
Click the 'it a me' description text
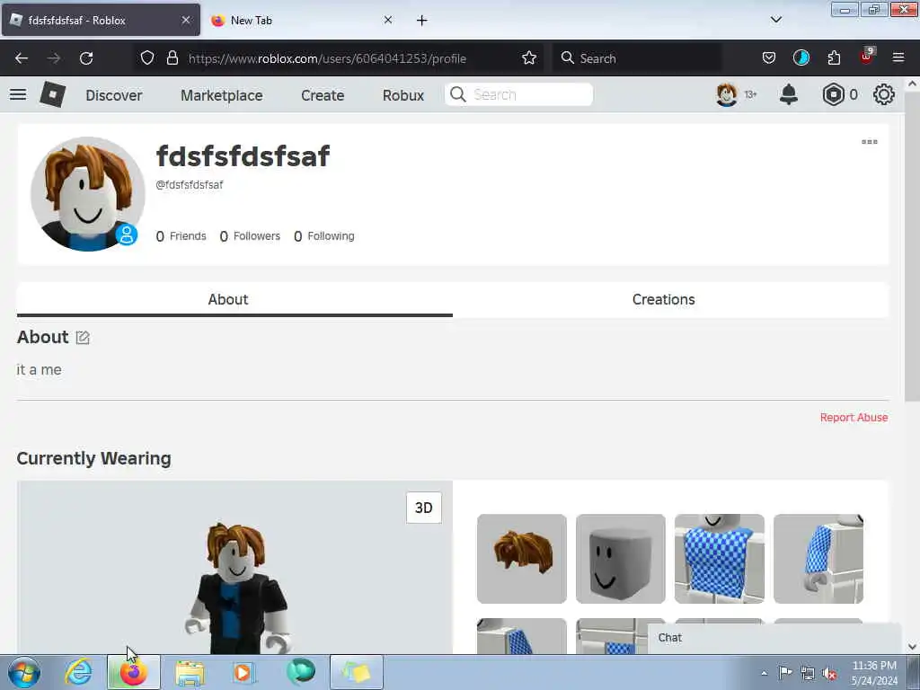pyautogui.click(x=39, y=369)
